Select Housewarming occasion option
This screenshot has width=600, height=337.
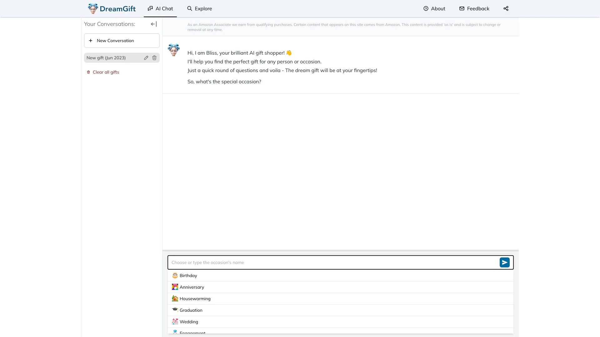(195, 299)
